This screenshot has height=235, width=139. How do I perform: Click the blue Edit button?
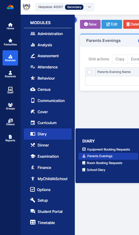pos(112,24)
